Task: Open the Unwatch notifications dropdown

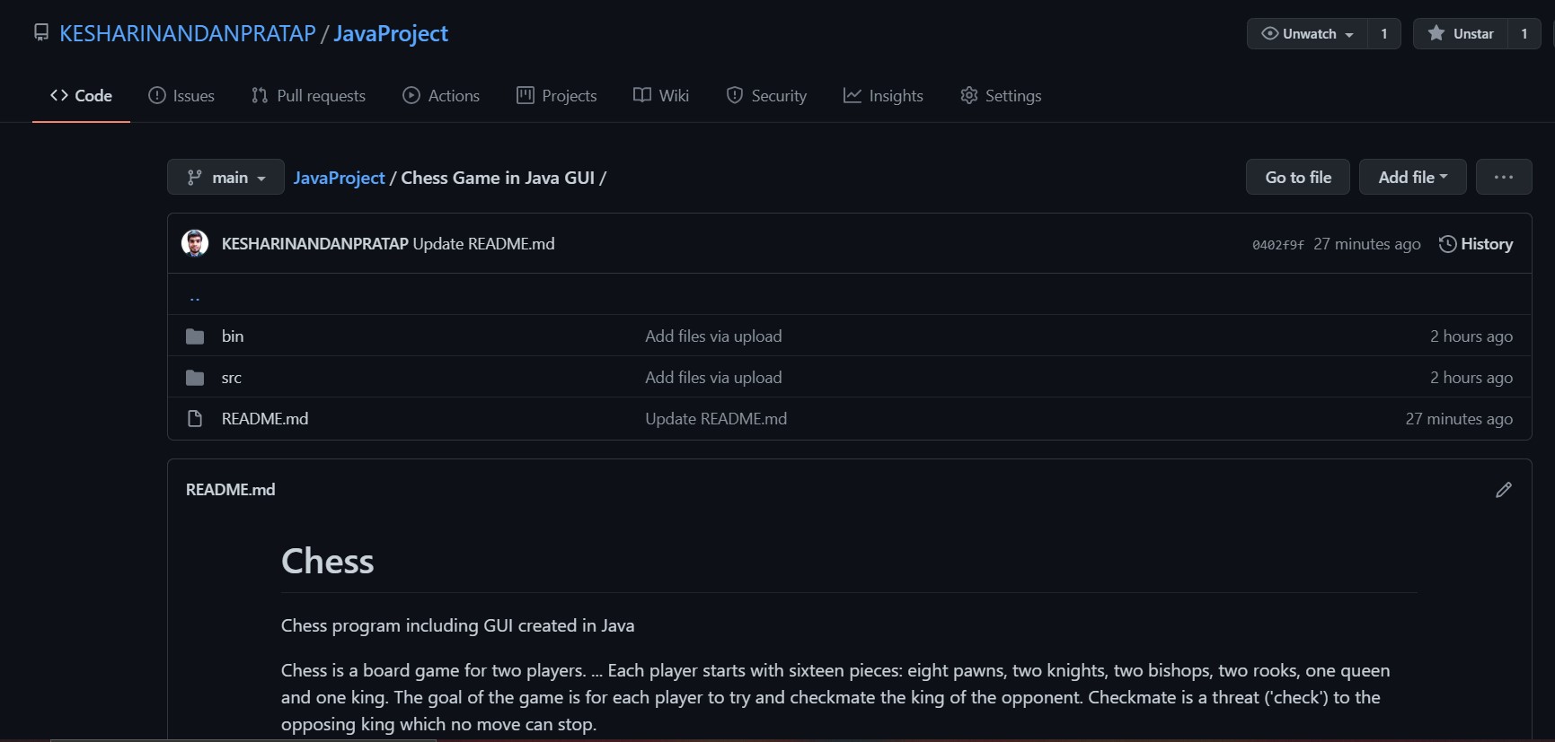Action: [x=1307, y=34]
